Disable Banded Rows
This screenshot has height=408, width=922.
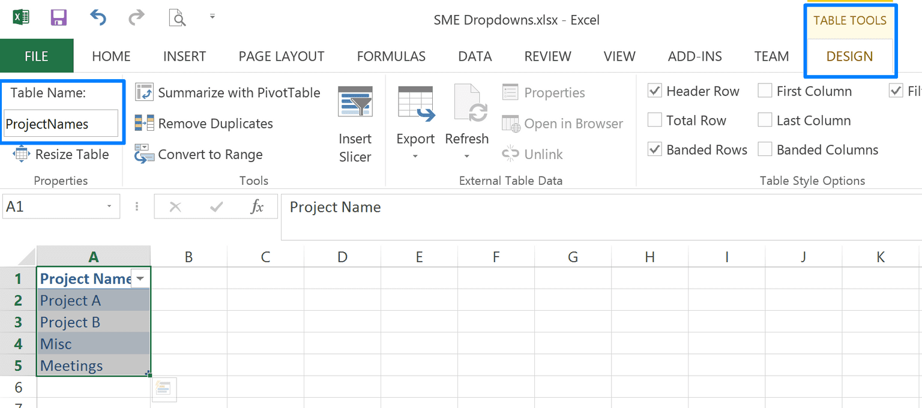(x=654, y=149)
